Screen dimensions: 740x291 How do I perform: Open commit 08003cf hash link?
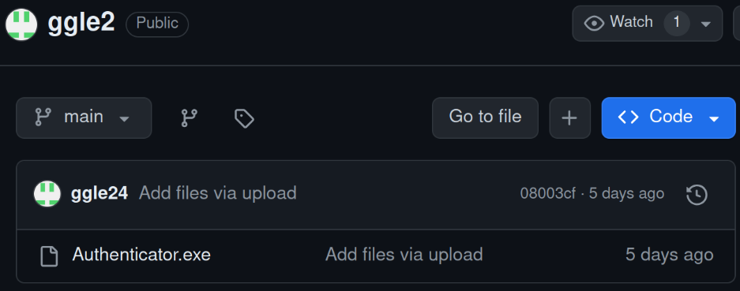pyautogui.click(x=548, y=193)
